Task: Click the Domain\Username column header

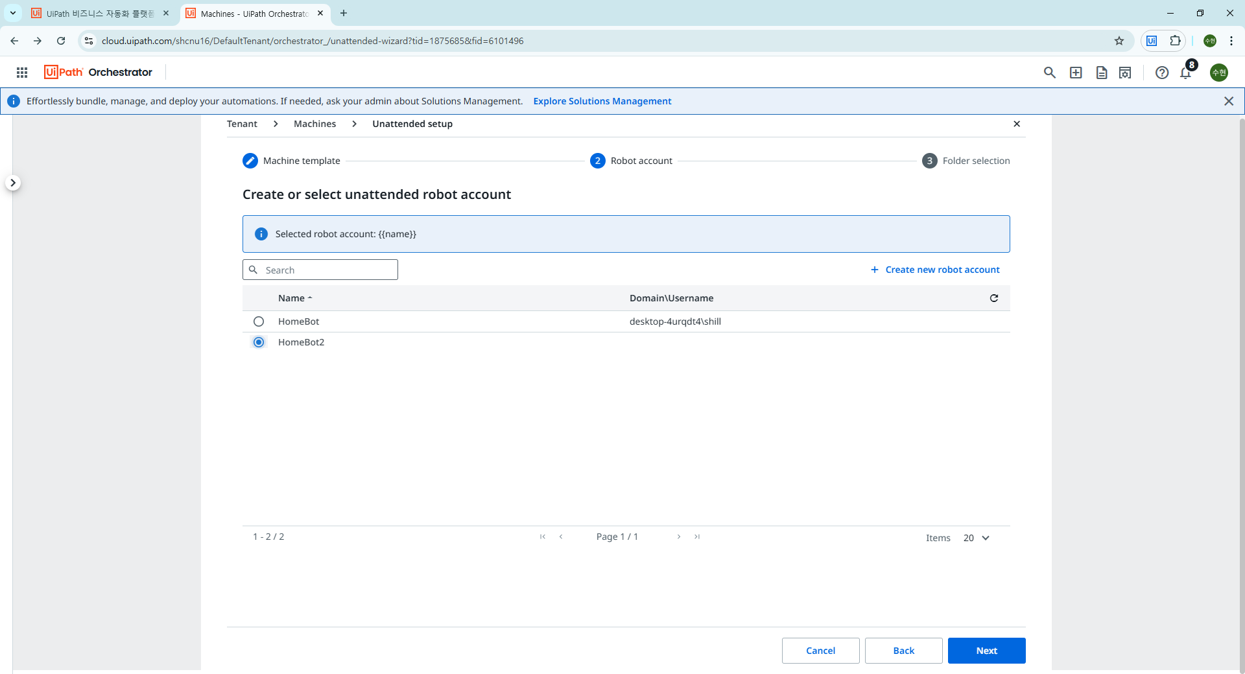Action: pyautogui.click(x=671, y=298)
